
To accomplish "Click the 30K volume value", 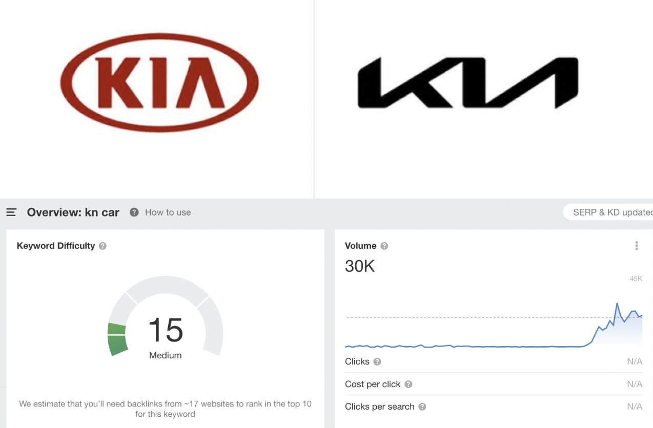I will click(x=360, y=266).
